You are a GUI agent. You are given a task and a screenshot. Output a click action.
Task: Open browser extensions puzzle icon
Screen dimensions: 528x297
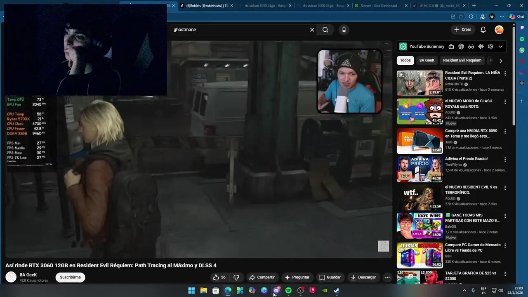[471, 16]
